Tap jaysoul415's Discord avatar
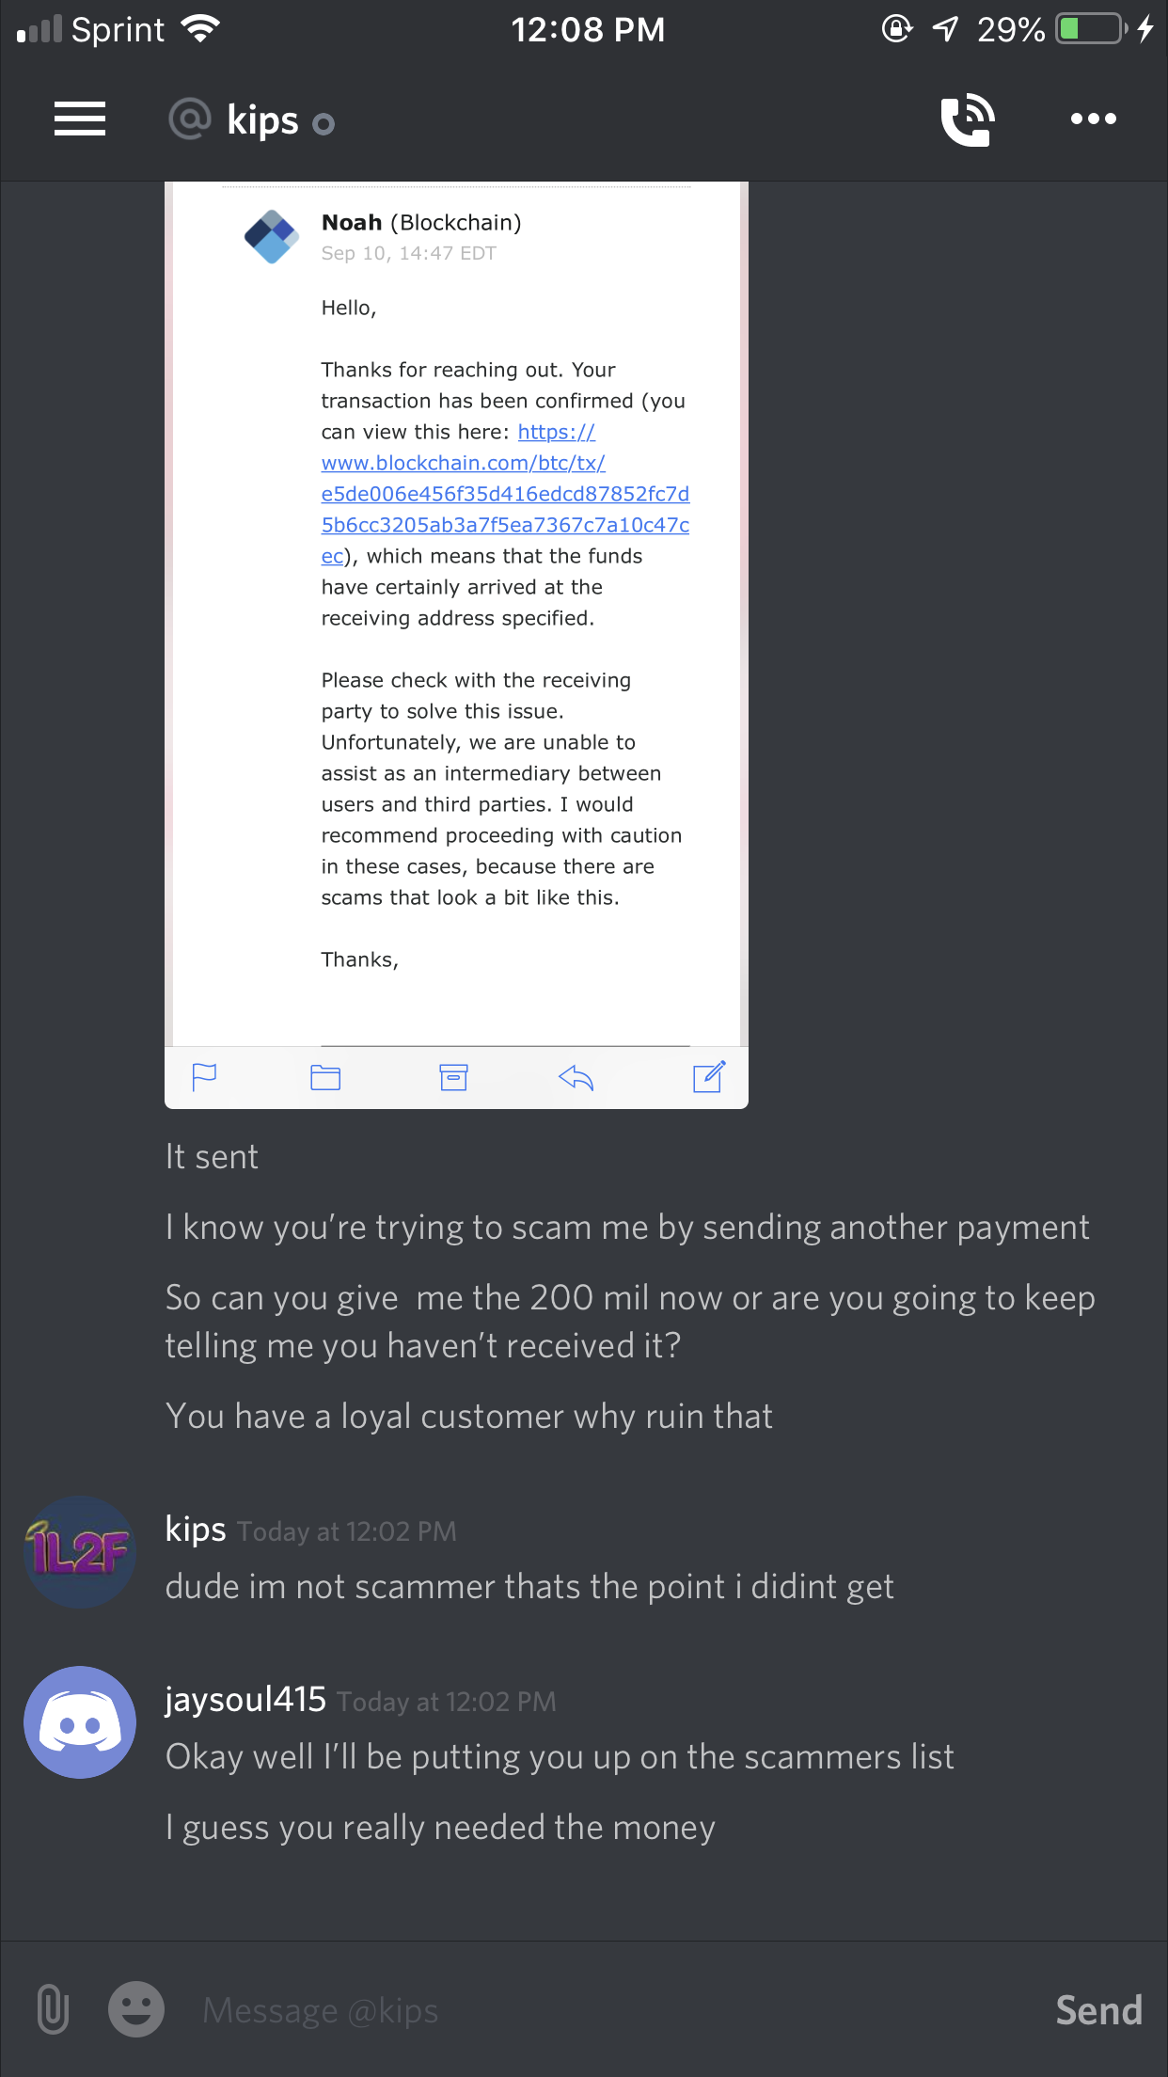This screenshot has width=1168, height=2077. pyautogui.click(x=80, y=1722)
